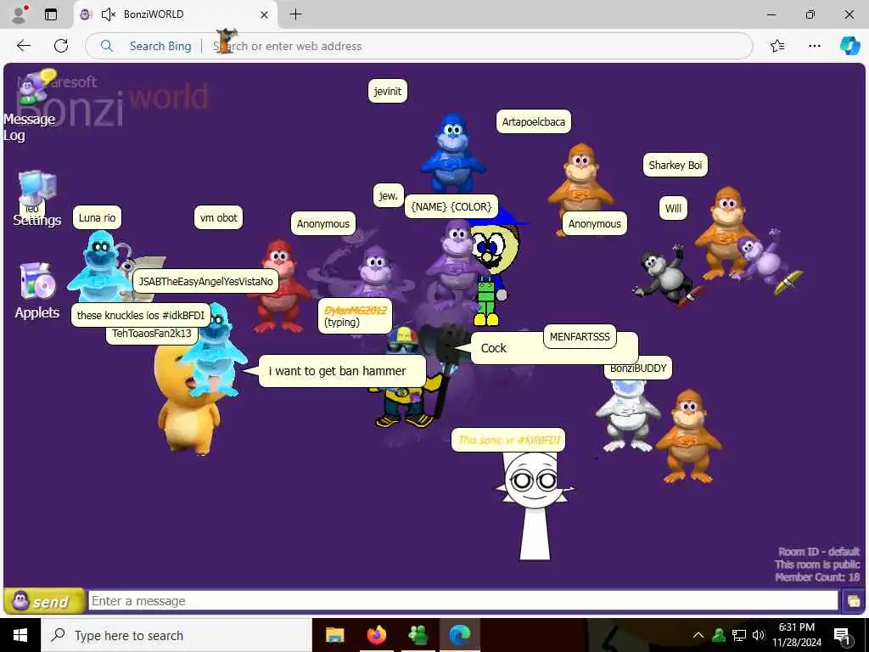869x652 pixels.
Task: Click the red Bonzi character
Action: tap(278, 285)
